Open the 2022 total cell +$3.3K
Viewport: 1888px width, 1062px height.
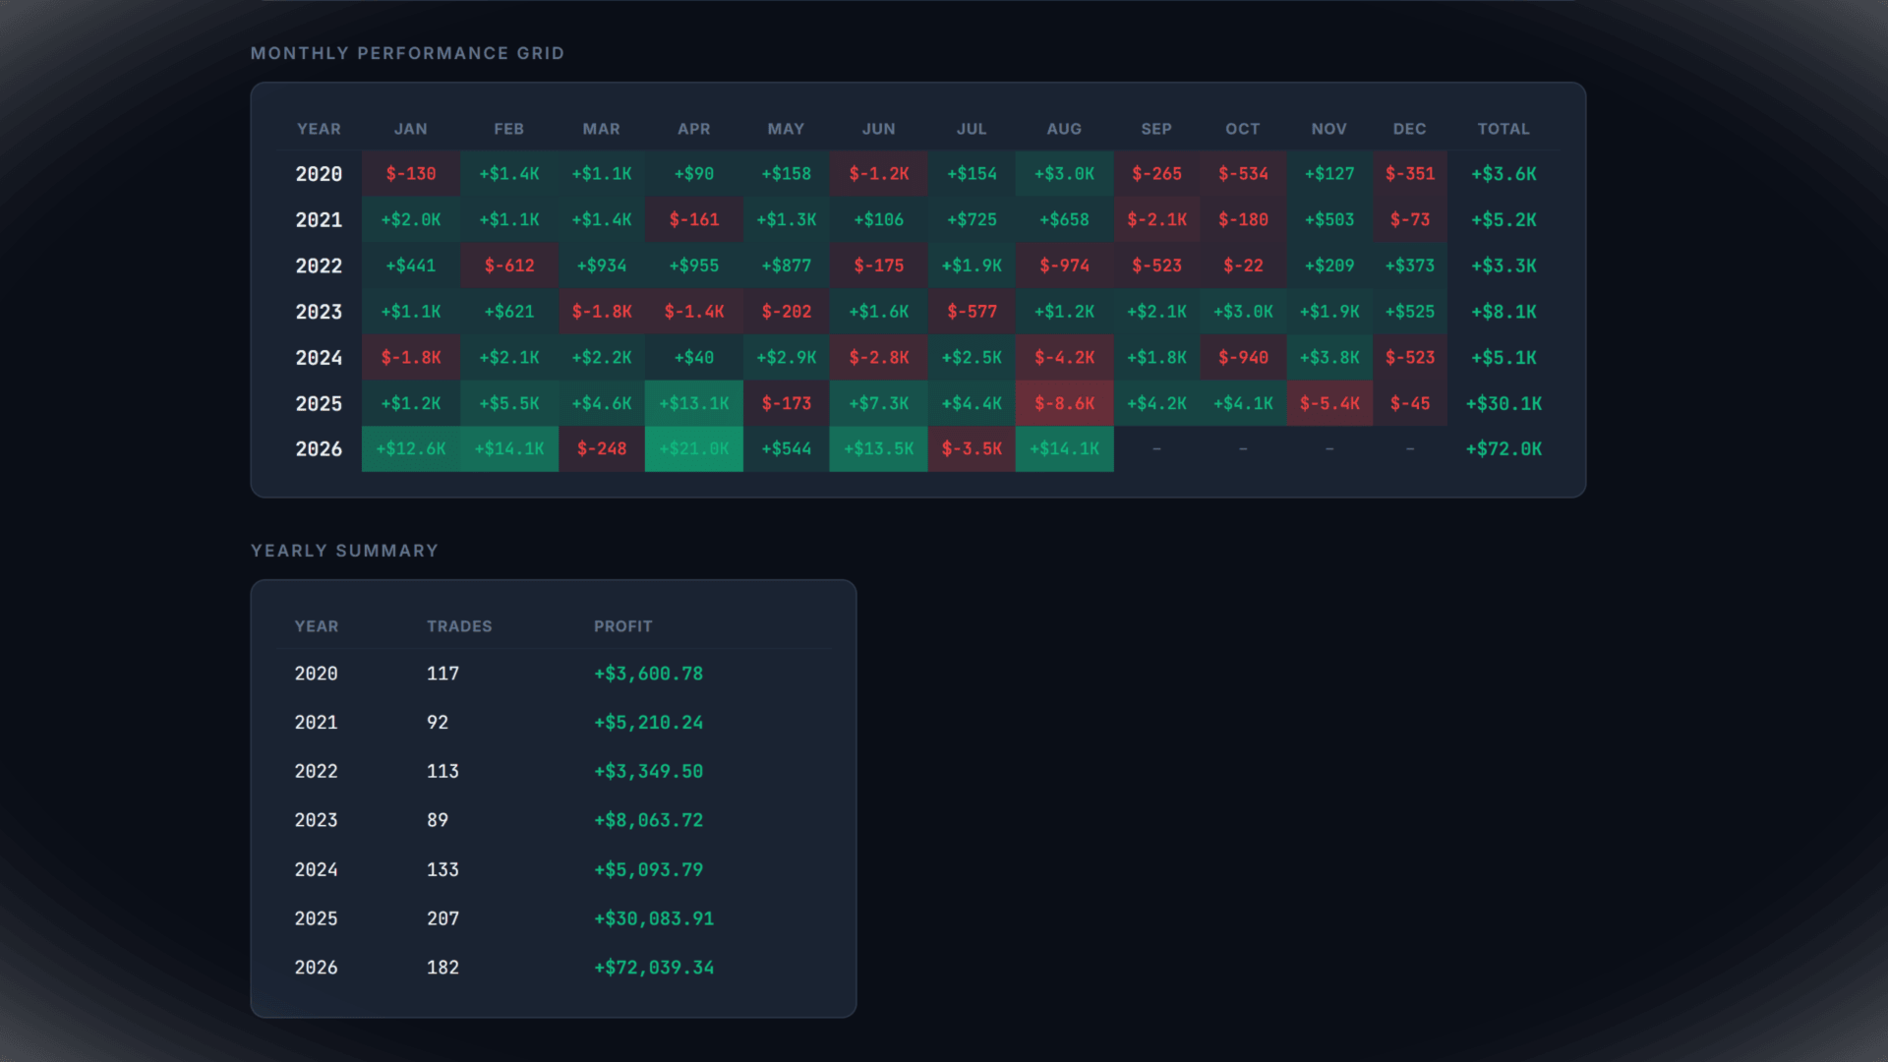(1504, 265)
